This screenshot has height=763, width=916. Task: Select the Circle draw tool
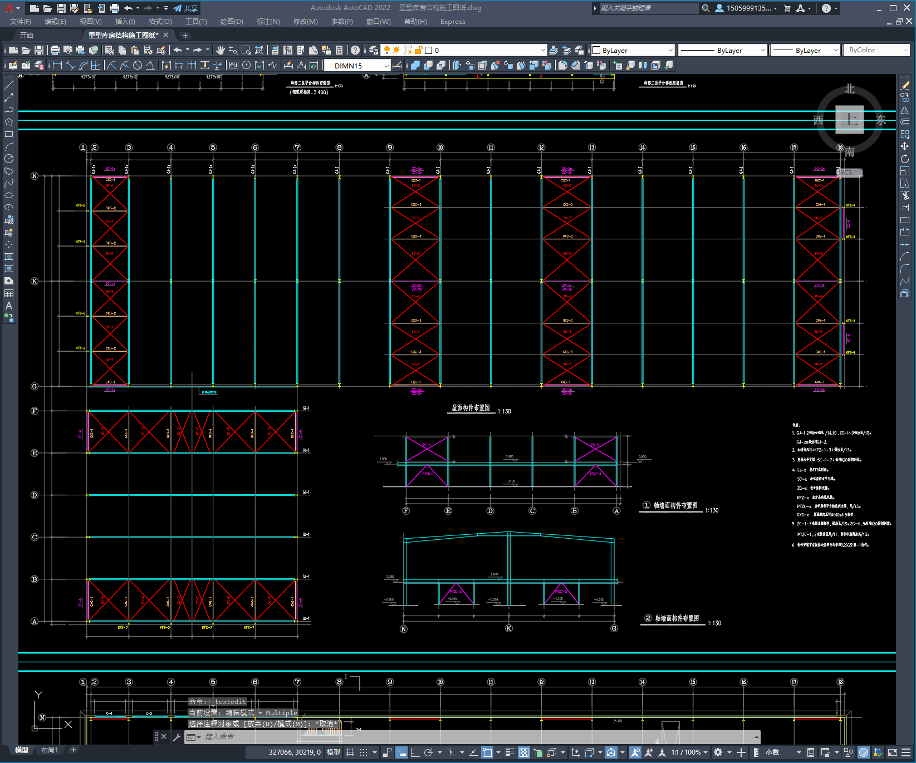point(9,159)
